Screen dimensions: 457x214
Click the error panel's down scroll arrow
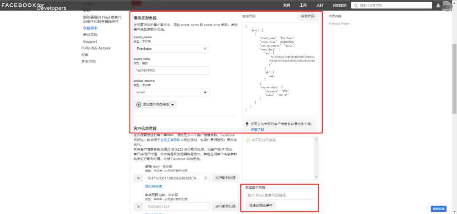tap(316, 177)
